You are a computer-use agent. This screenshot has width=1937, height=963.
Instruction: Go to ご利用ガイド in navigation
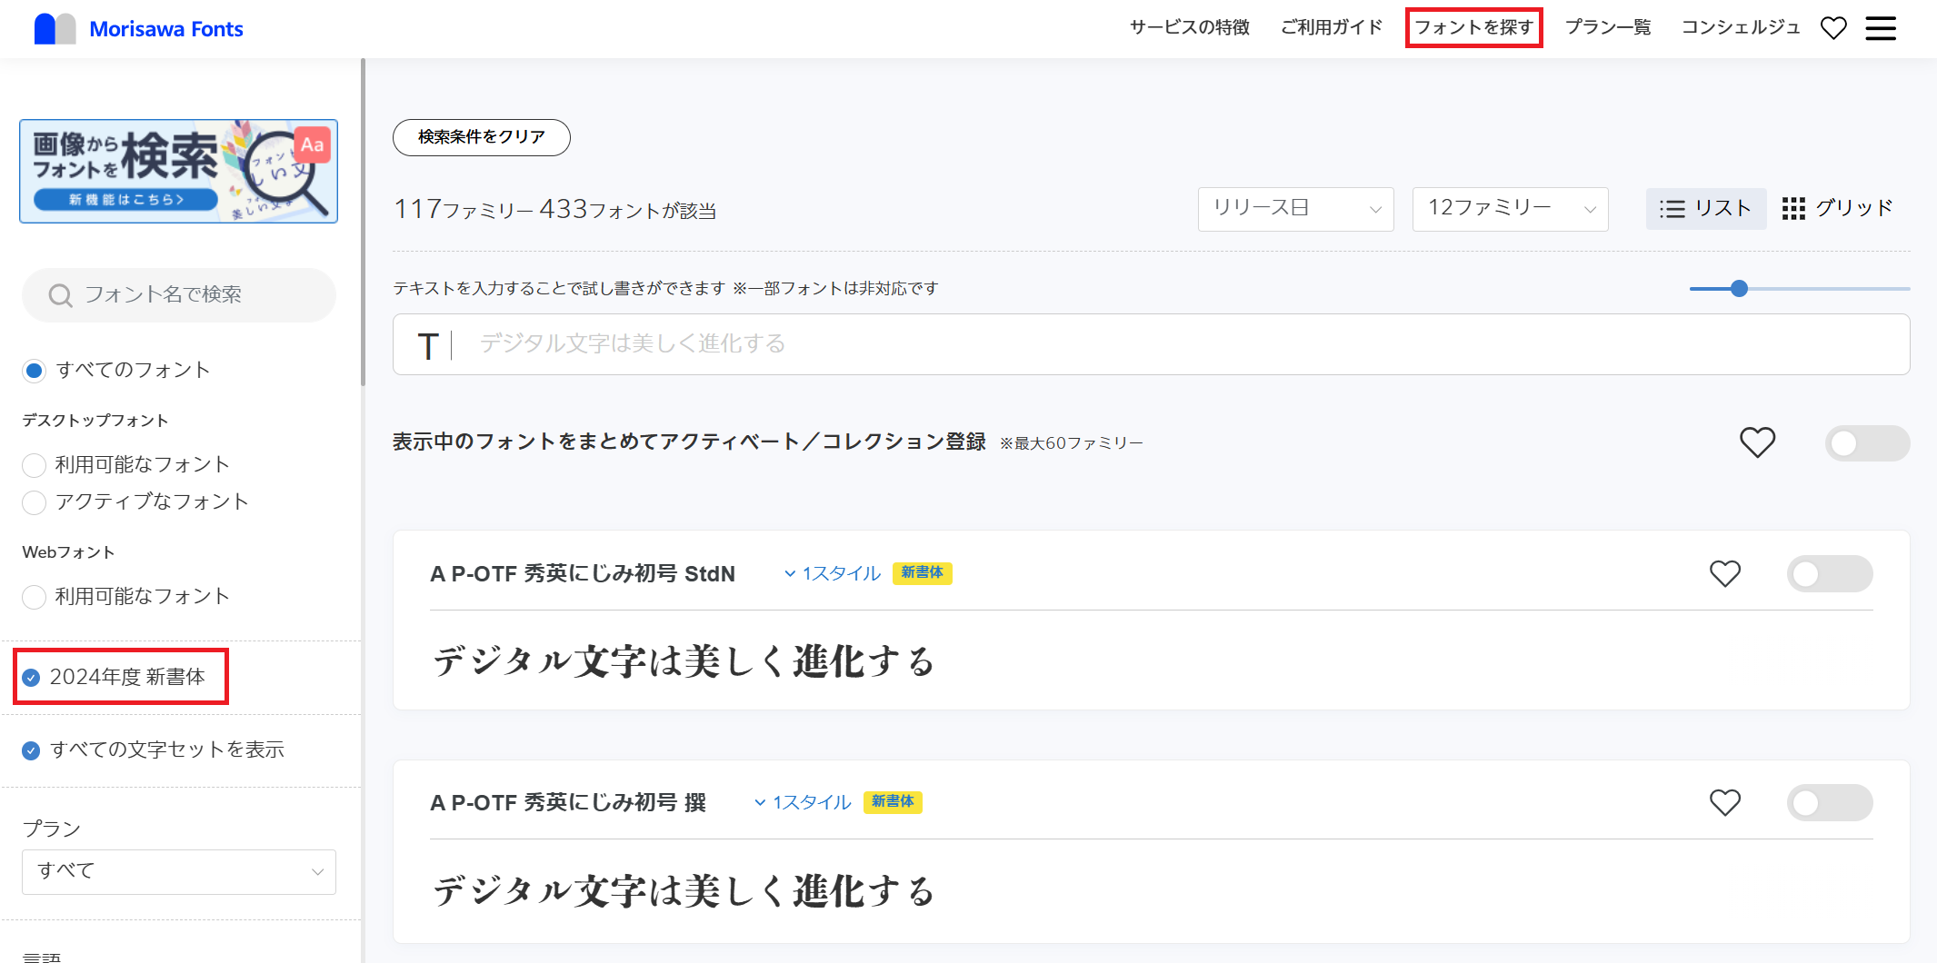(x=1332, y=27)
